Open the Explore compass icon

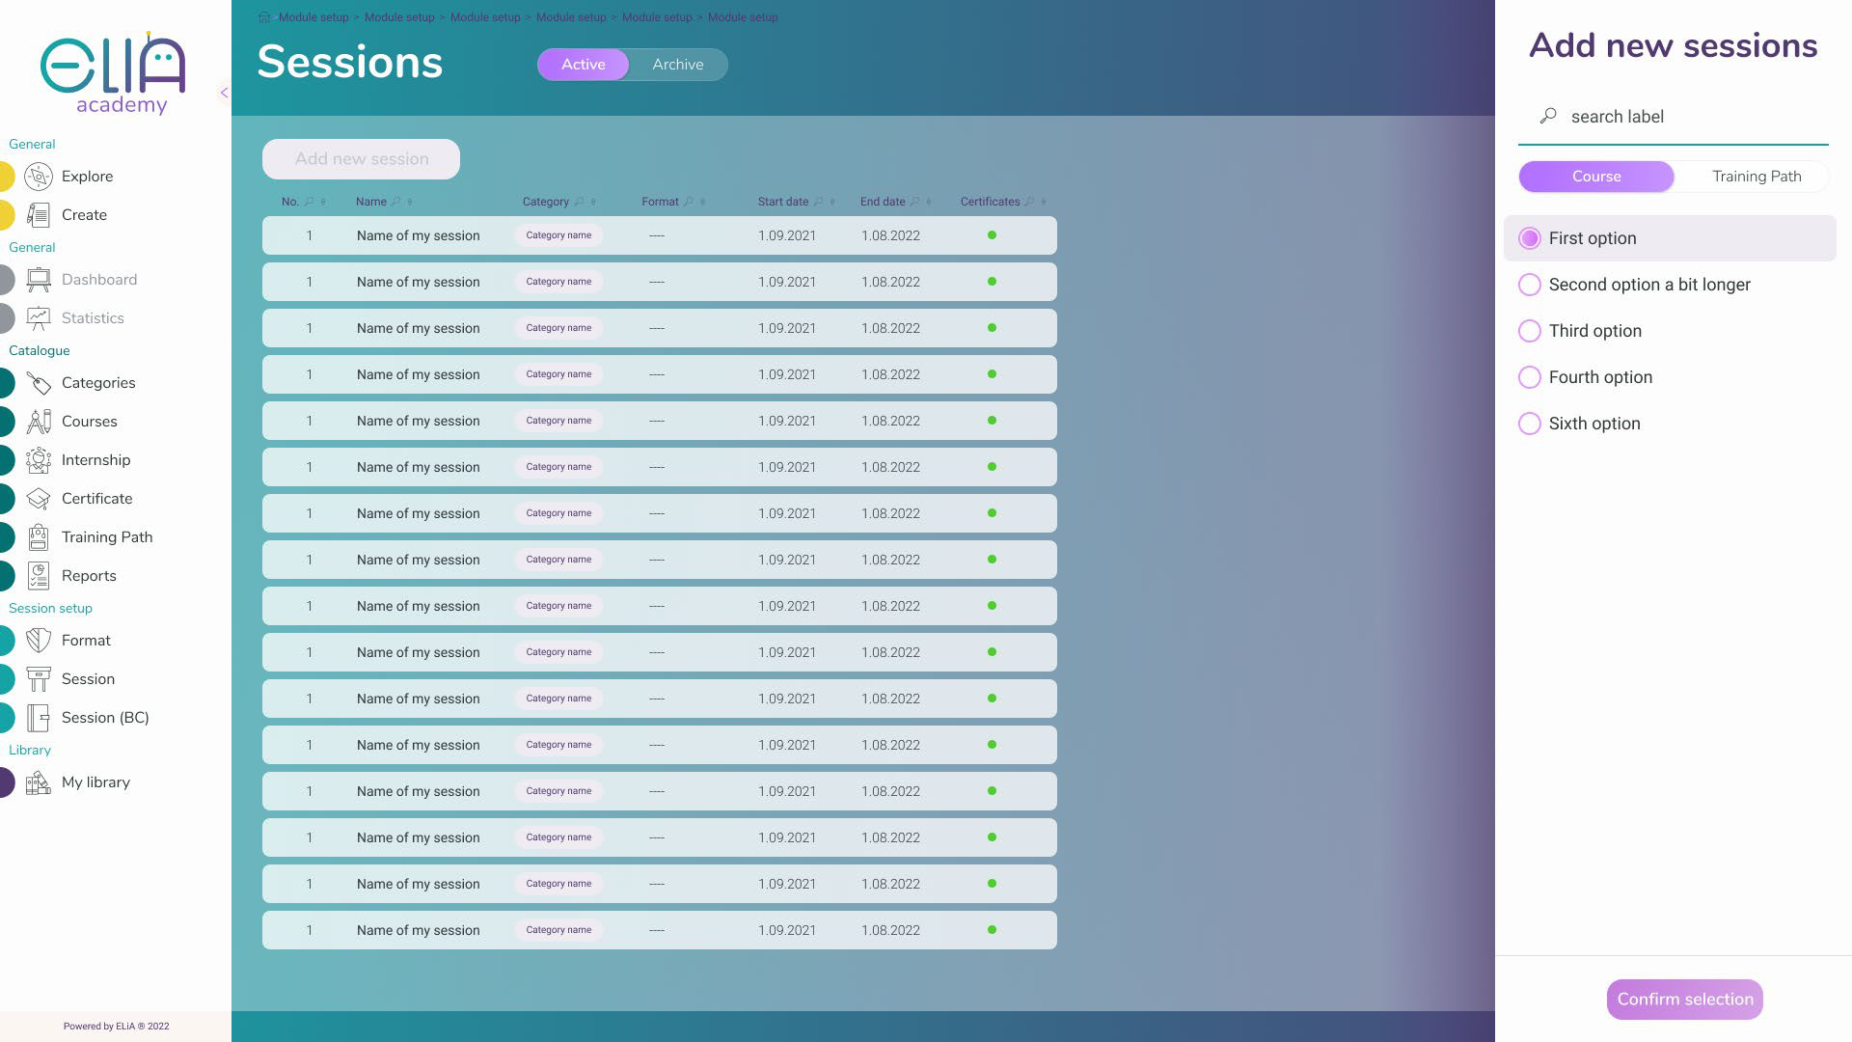click(x=39, y=177)
